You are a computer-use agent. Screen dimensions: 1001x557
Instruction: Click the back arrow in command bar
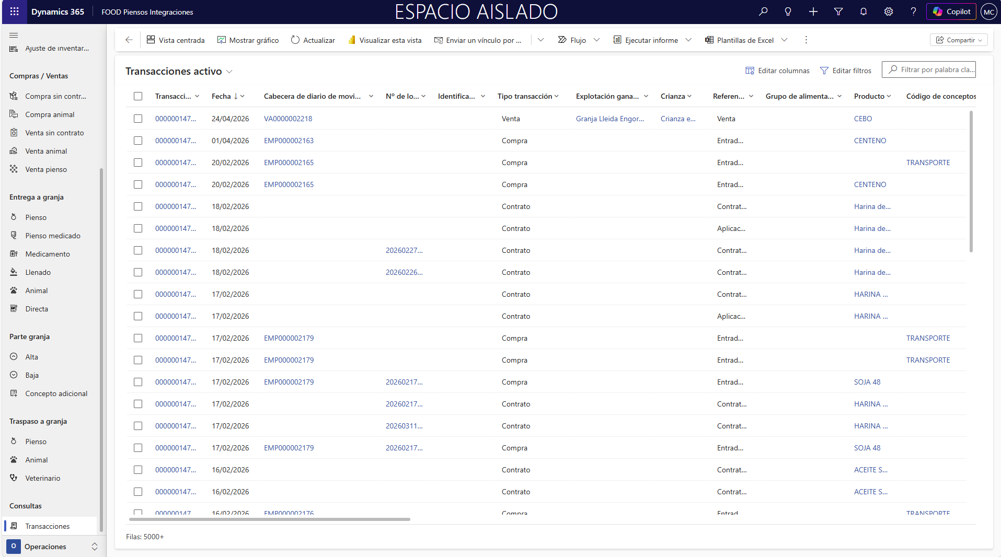pyautogui.click(x=129, y=40)
